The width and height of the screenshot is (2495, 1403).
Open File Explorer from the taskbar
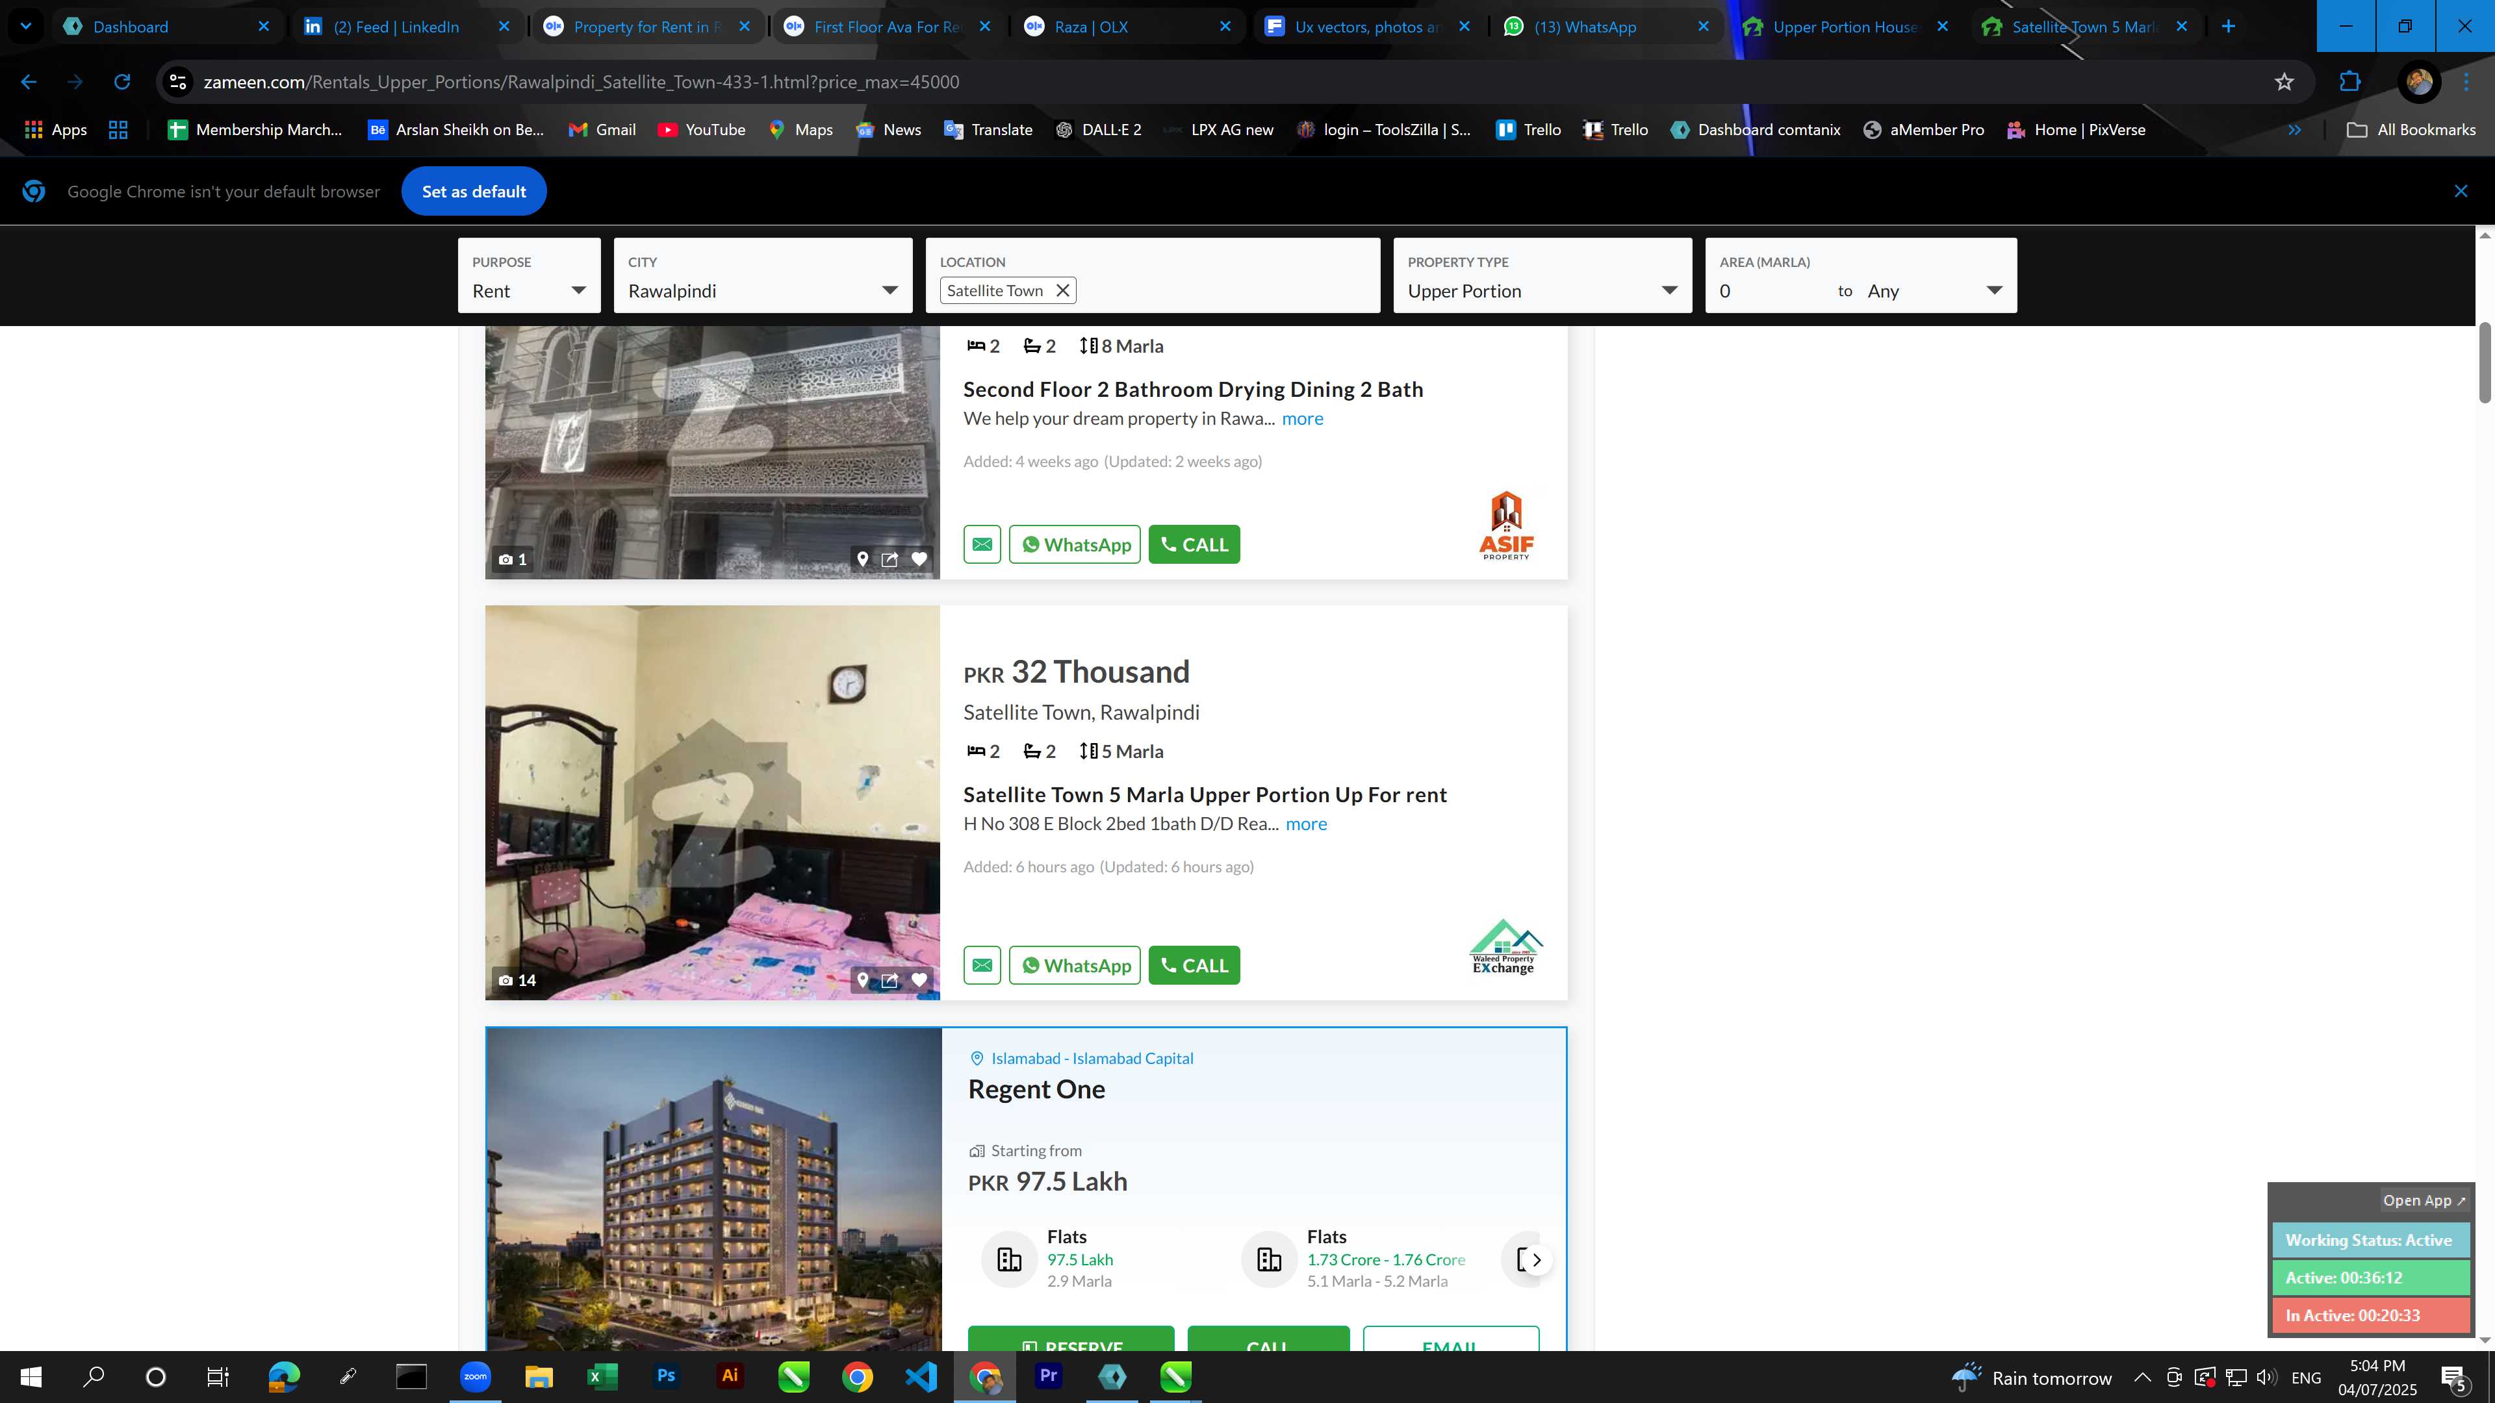[539, 1376]
